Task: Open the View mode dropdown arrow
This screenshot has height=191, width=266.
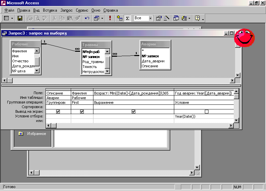Action: [12, 18]
